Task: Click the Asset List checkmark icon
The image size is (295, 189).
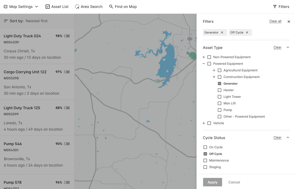Action: (48, 7)
